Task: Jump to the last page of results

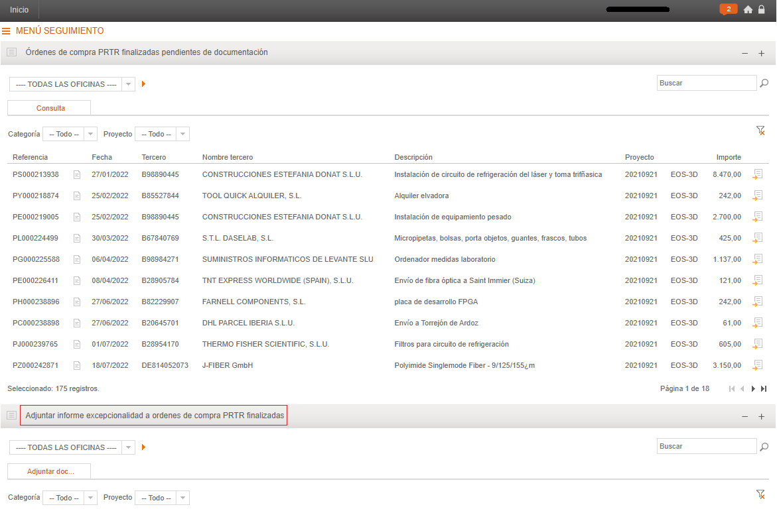Action: coord(764,389)
